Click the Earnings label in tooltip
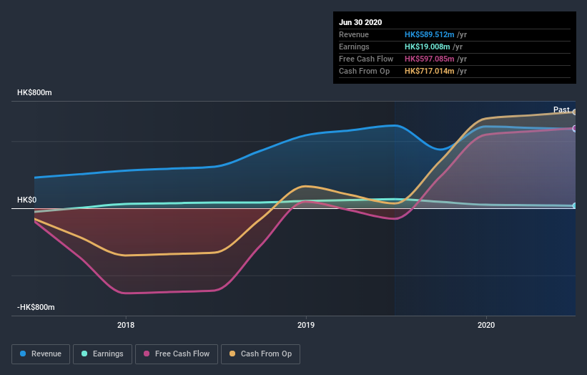Viewport: 587px width, 375px height. 354,47
